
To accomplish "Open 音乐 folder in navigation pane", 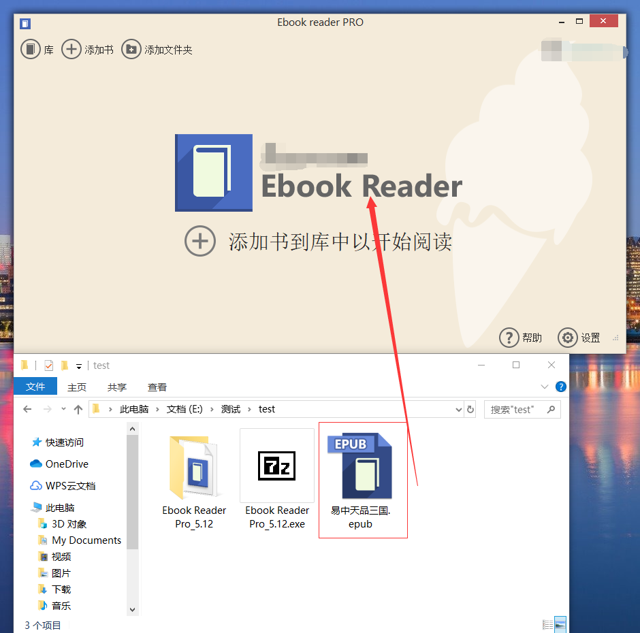I will [x=54, y=606].
